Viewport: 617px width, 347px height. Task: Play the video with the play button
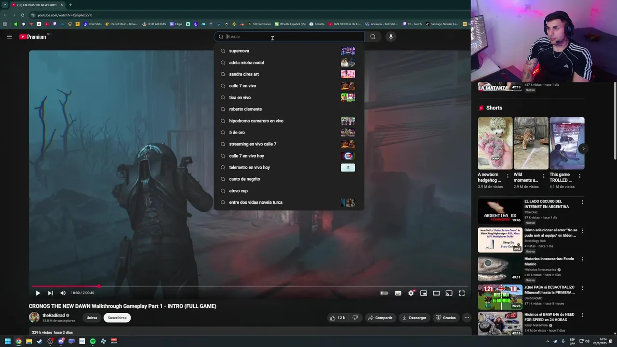pos(38,293)
